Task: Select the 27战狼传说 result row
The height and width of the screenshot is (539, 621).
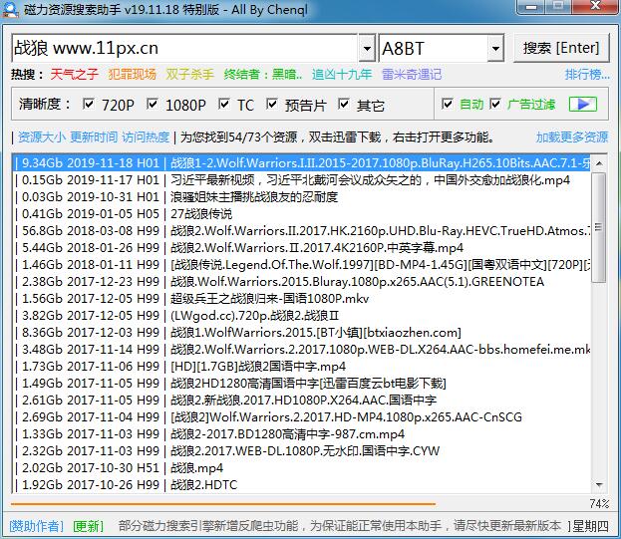Action: click(302, 213)
